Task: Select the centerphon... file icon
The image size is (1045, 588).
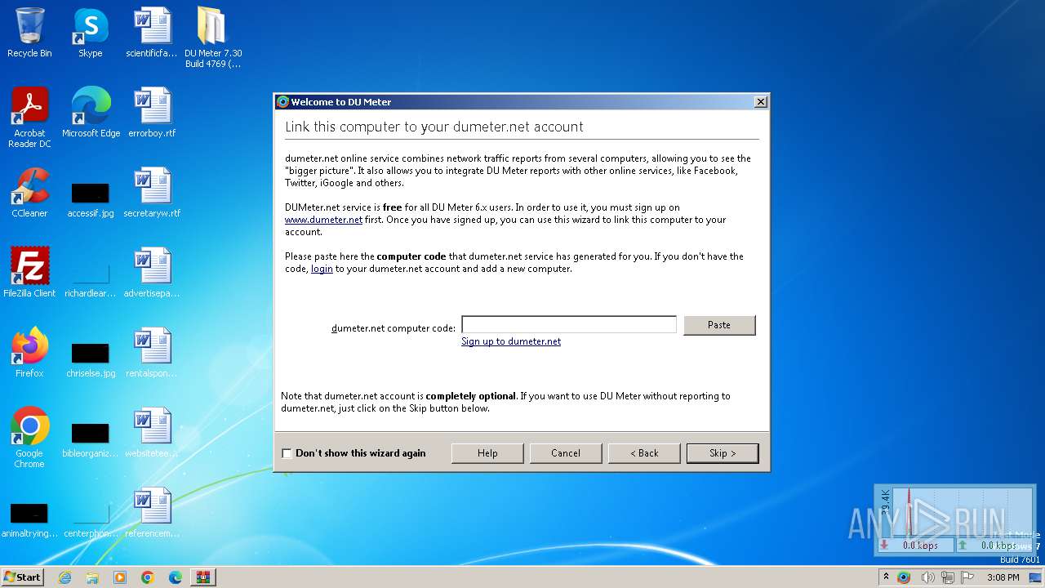Action: 91,519
